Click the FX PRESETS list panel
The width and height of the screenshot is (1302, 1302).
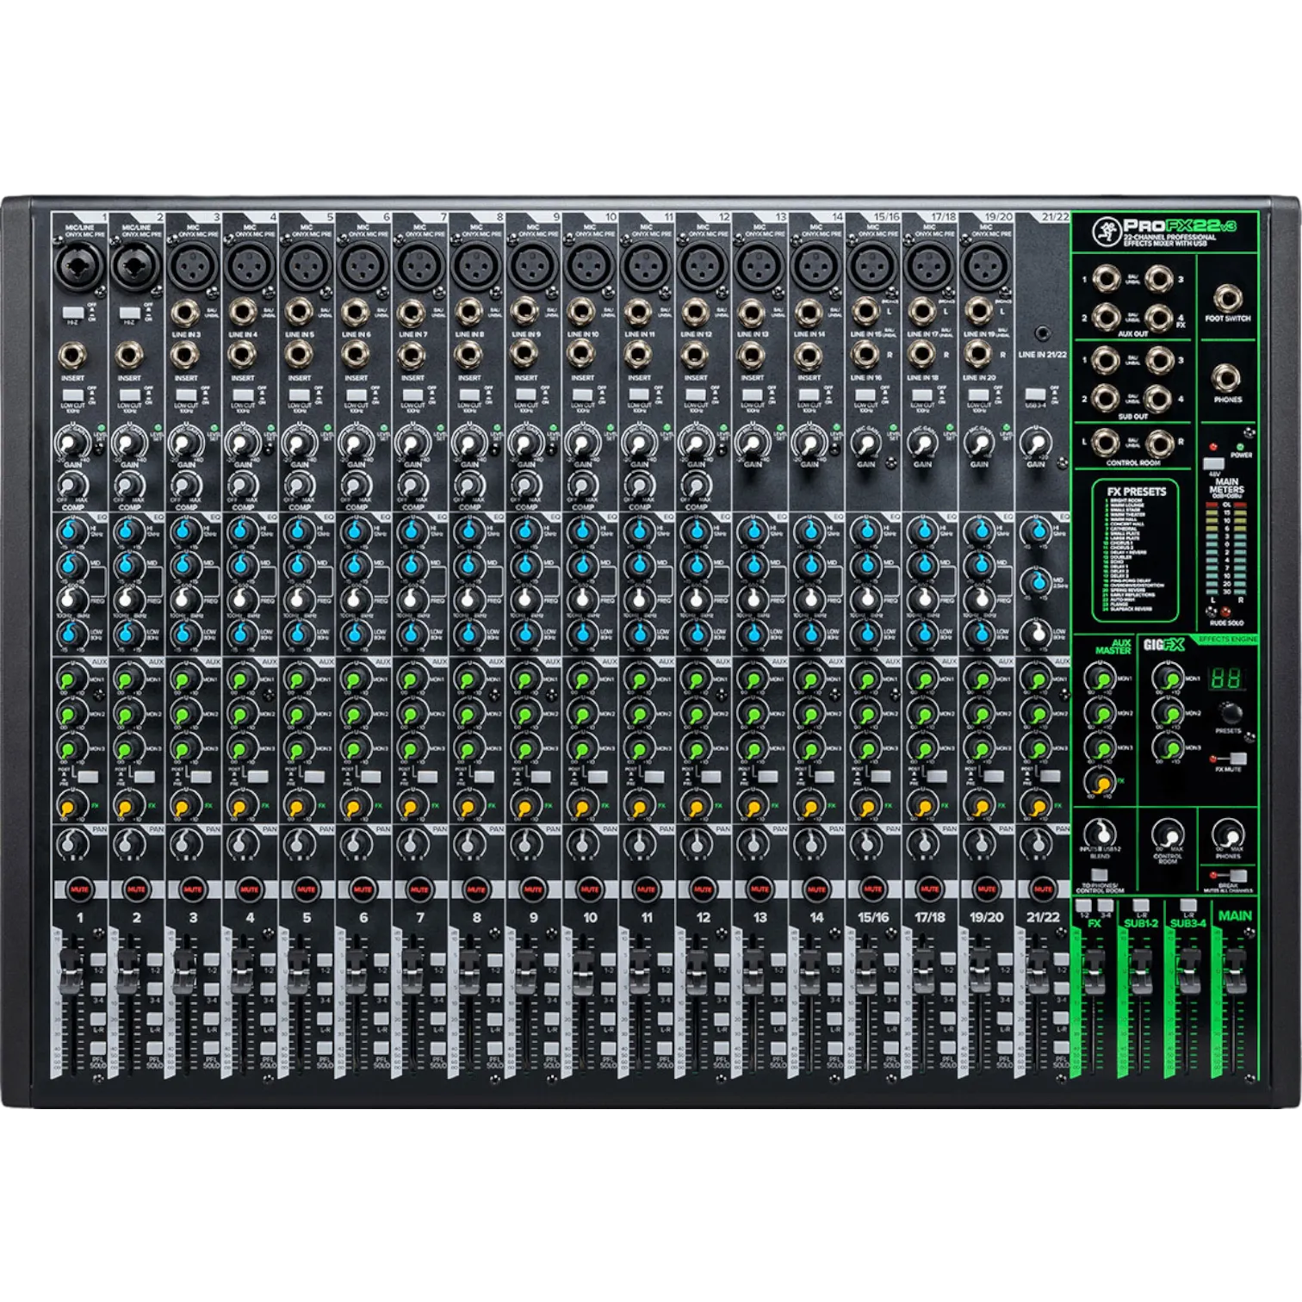click(1137, 551)
